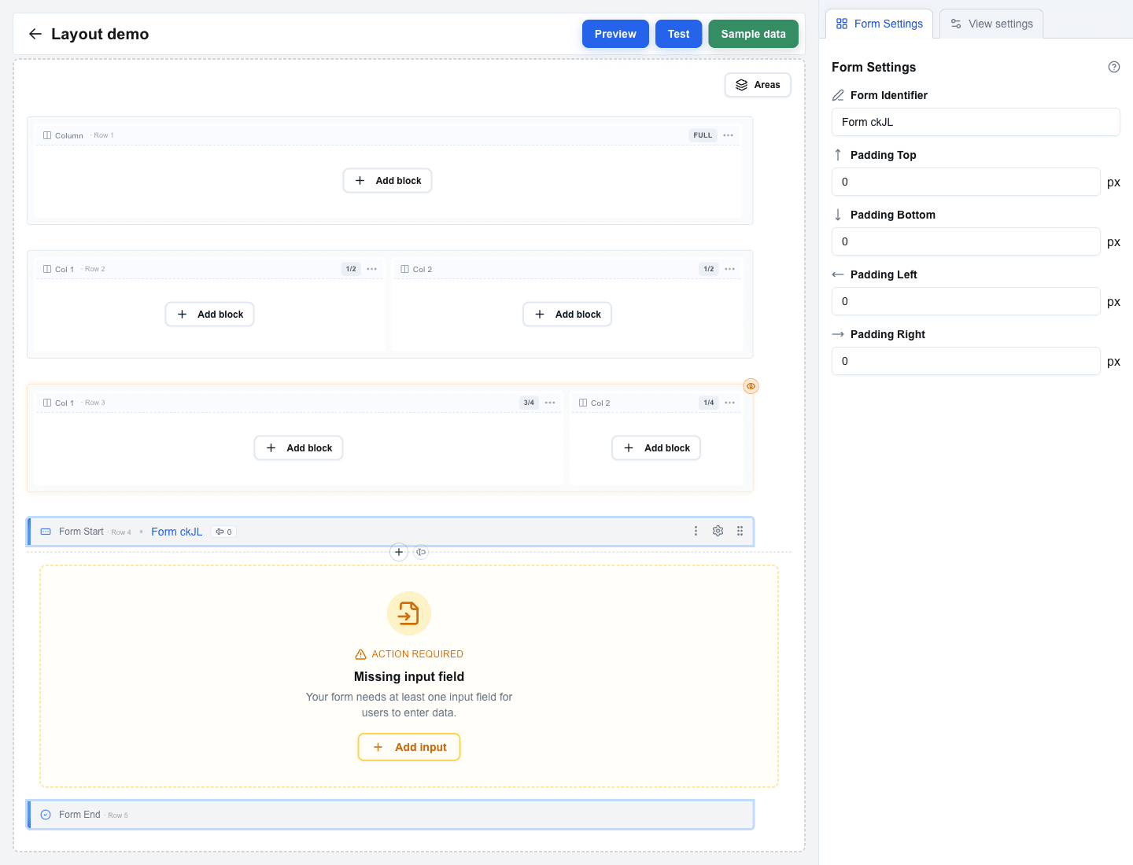
Task: Click the Form End check icon
Action: coord(46,815)
